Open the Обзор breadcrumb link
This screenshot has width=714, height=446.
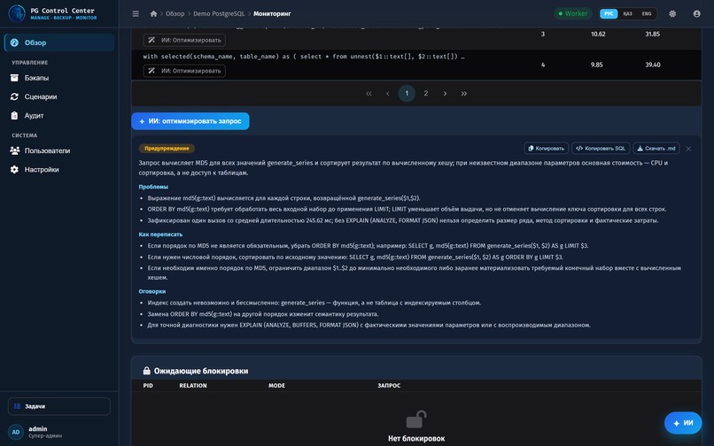click(175, 13)
